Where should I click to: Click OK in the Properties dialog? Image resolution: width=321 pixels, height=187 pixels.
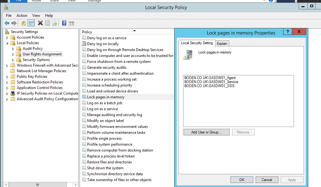(x=242, y=180)
